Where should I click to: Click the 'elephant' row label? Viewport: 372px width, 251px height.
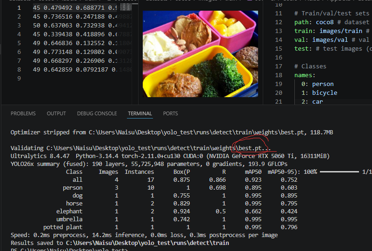point(69,211)
